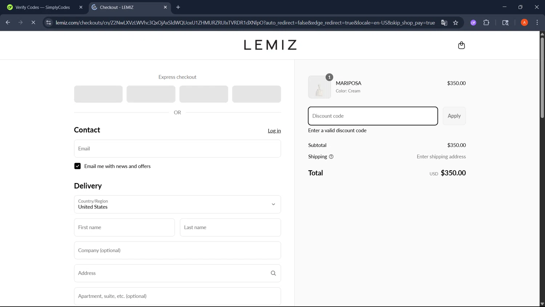Viewport: 545px width, 307px height.
Task: Click the Log in link
Action: pos(274,131)
